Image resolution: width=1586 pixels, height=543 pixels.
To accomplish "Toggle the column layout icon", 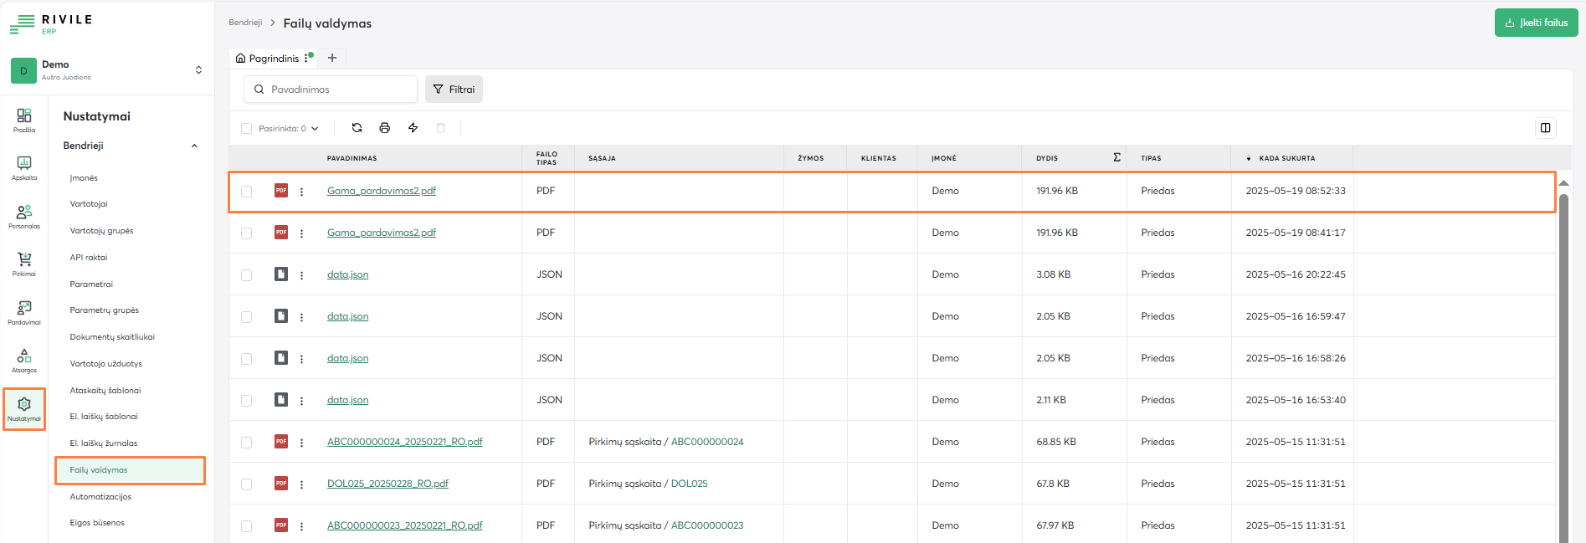I will pos(1545,128).
